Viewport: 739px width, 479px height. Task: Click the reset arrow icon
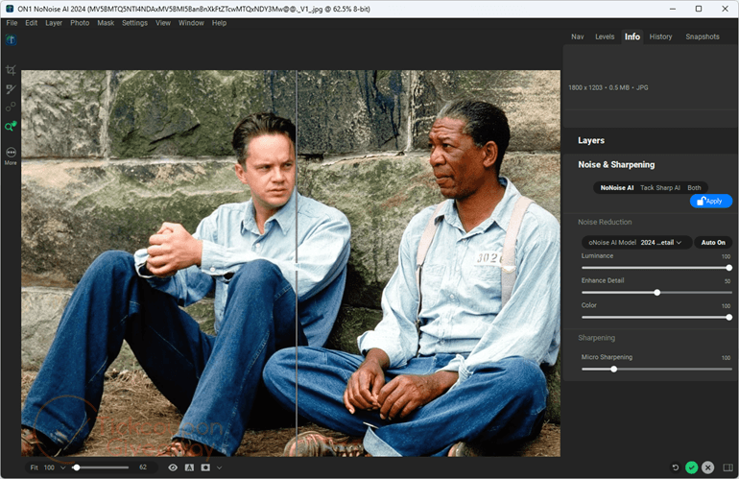pyautogui.click(x=676, y=467)
